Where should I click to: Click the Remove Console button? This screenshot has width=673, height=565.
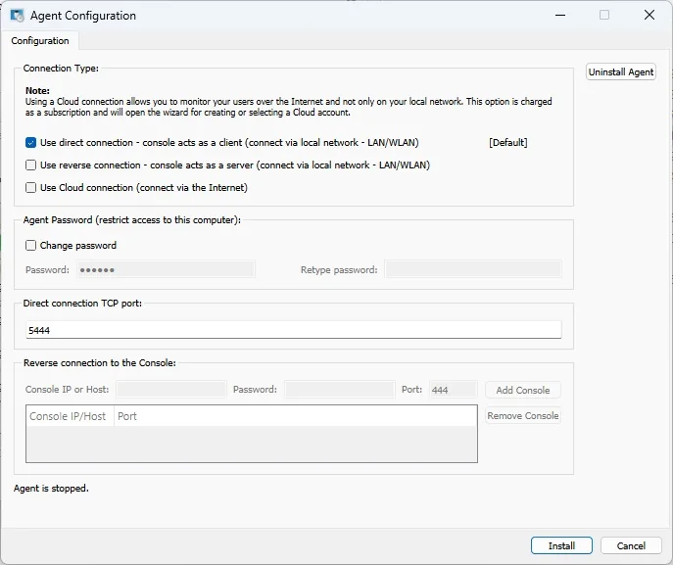point(523,416)
